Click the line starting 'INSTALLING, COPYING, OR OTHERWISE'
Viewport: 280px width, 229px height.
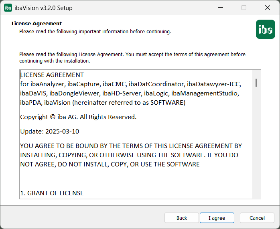coord(129,155)
